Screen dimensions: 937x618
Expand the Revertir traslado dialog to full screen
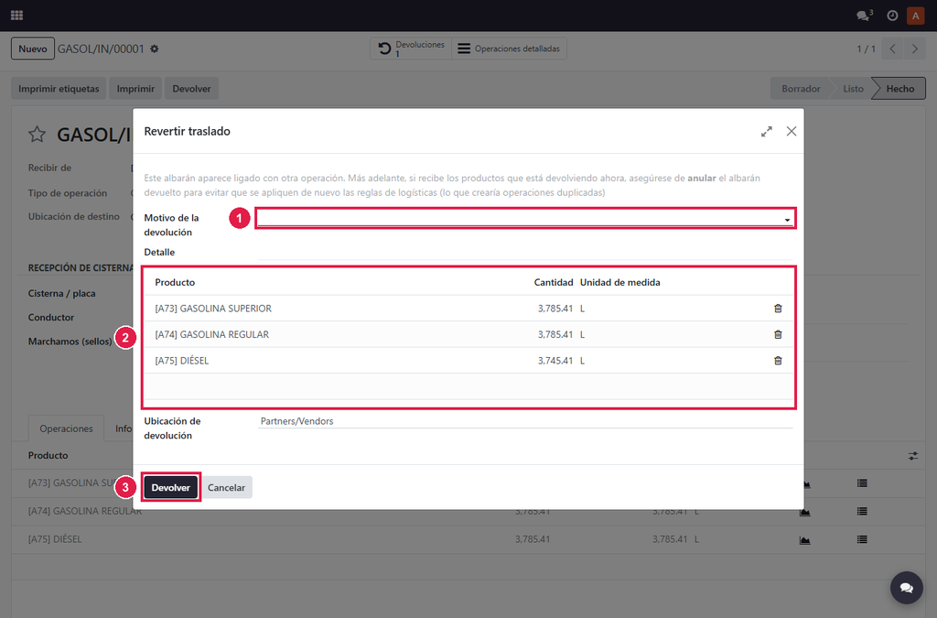pyautogui.click(x=767, y=132)
